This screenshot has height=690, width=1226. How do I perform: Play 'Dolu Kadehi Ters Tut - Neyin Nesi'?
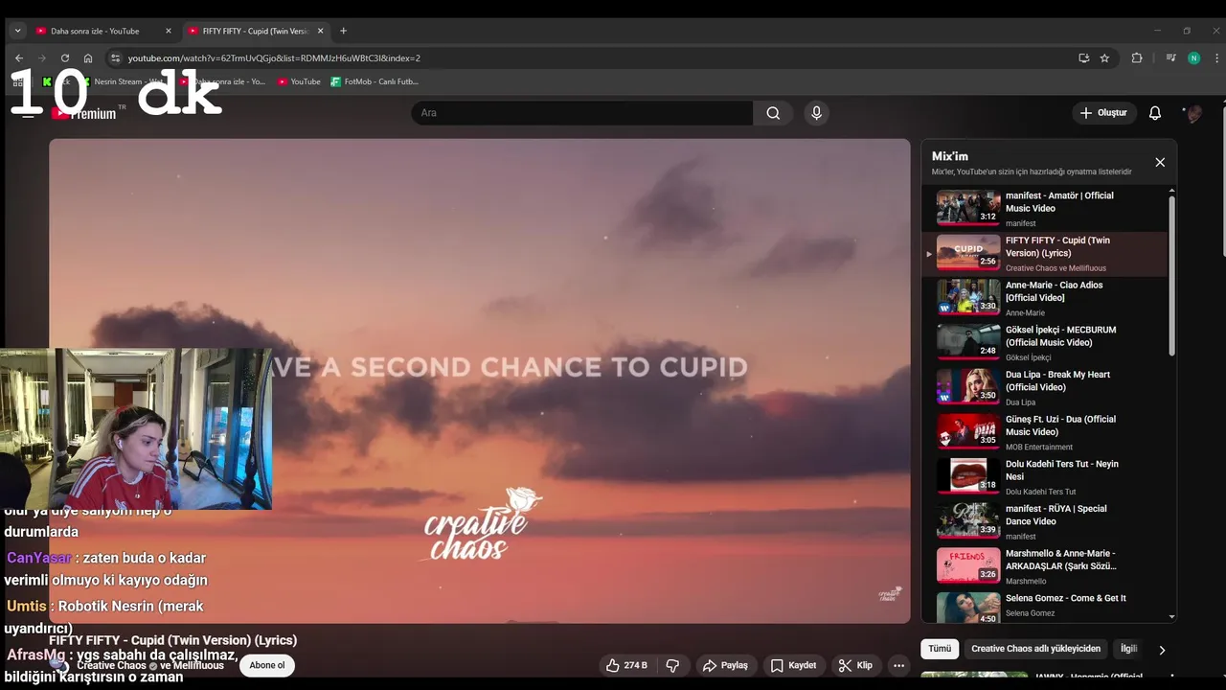(1046, 476)
